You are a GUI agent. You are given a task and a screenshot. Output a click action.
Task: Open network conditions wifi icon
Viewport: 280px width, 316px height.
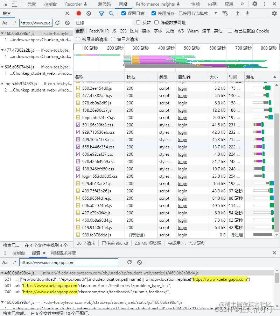225,13
